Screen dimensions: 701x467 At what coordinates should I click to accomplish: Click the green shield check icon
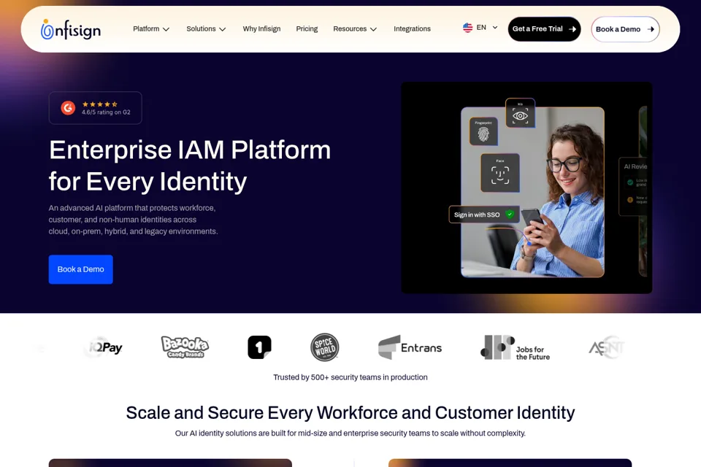pyautogui.click(x=510, y=214)
